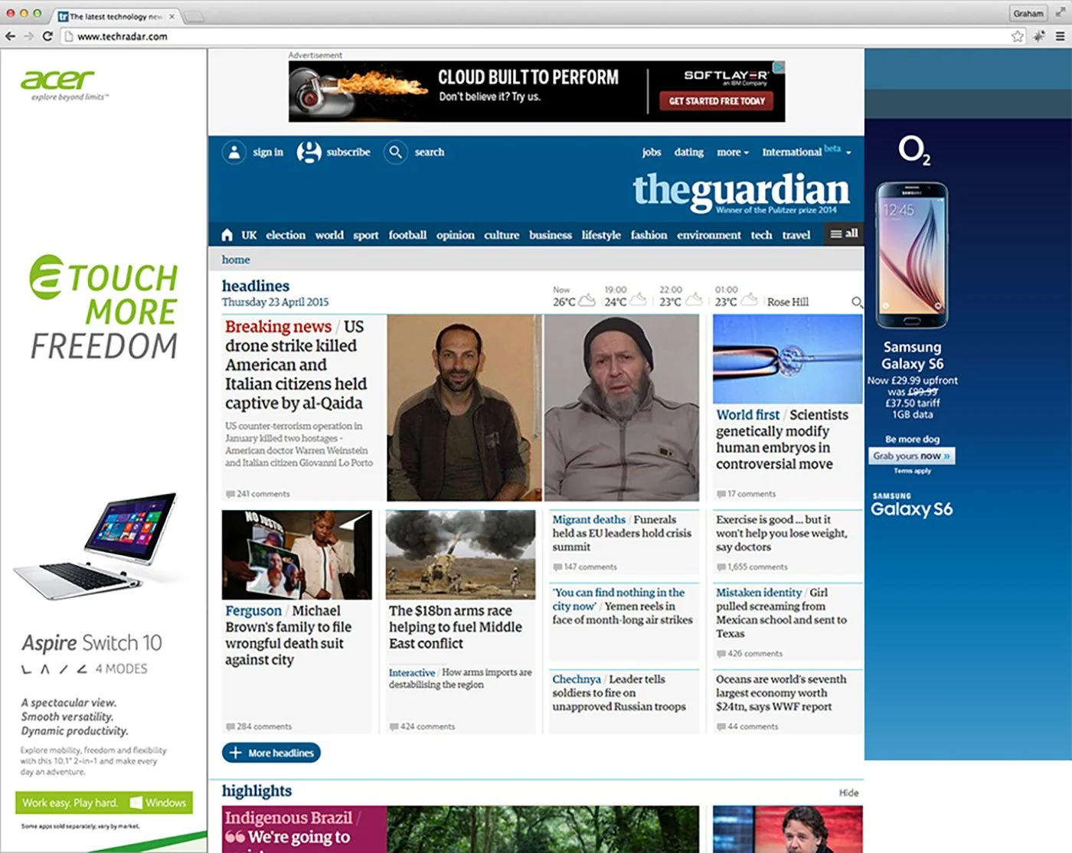Click the comments bubble for 241 comments
The height and width of the screenshot is (853, 1072).
(x=230, y=494)
